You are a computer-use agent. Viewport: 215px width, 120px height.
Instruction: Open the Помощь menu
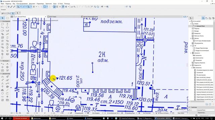(67, 4)
